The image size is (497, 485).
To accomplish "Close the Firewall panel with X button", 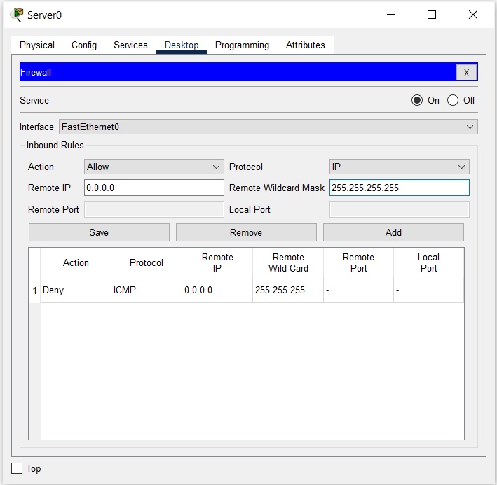I will [x=466, y=73].
